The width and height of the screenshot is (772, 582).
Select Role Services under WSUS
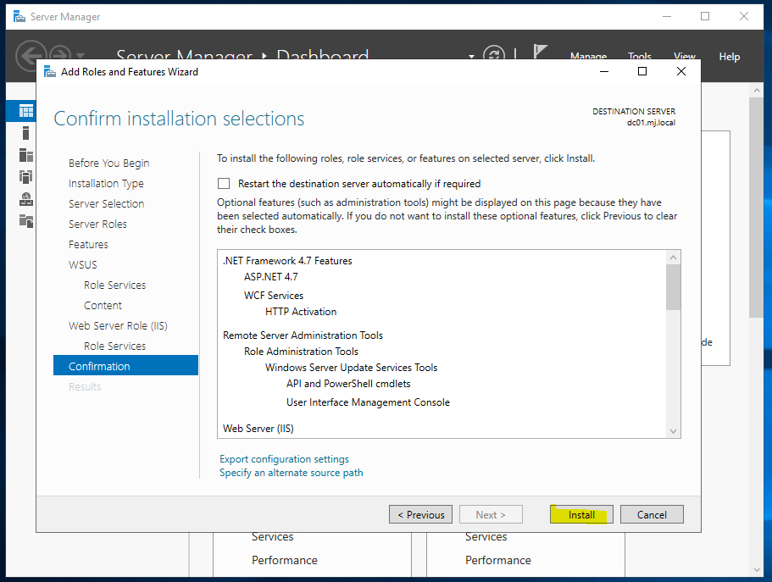(x=114, y=285)
